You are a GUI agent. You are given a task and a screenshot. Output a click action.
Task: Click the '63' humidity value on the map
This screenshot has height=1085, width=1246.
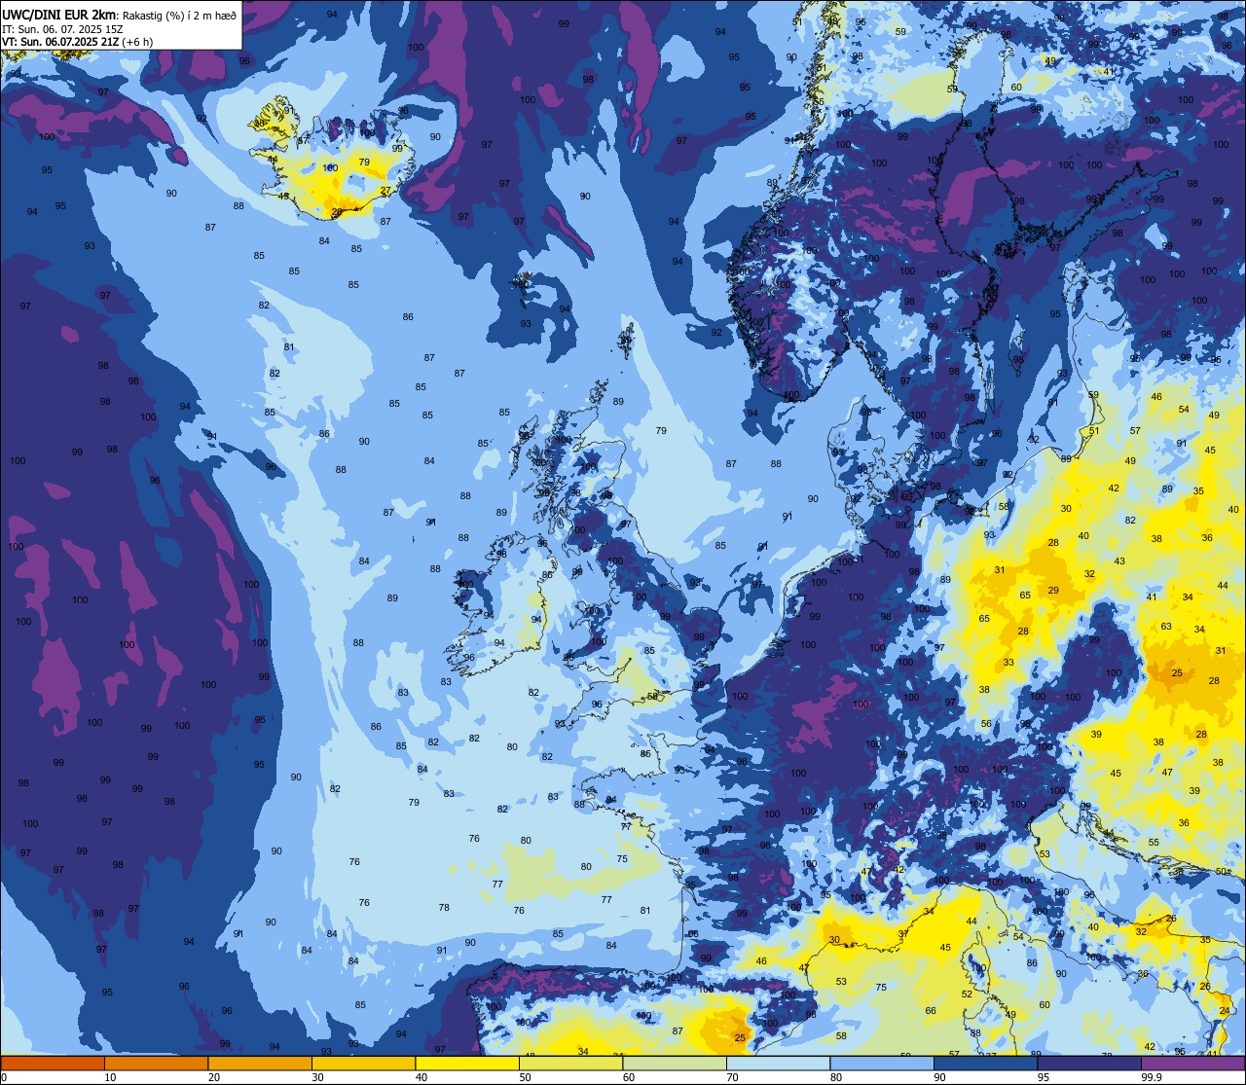(1166, 627)
